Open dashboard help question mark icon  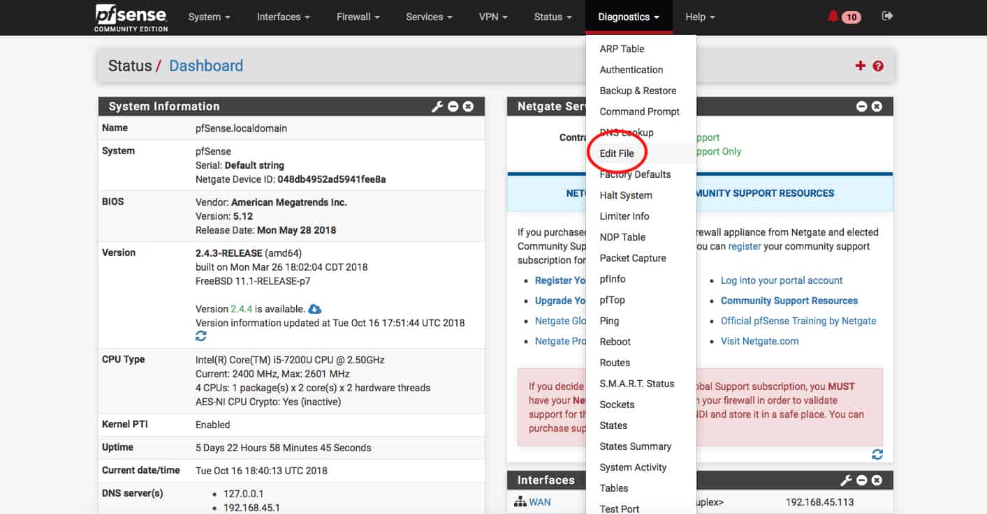[x=878, y=66]
